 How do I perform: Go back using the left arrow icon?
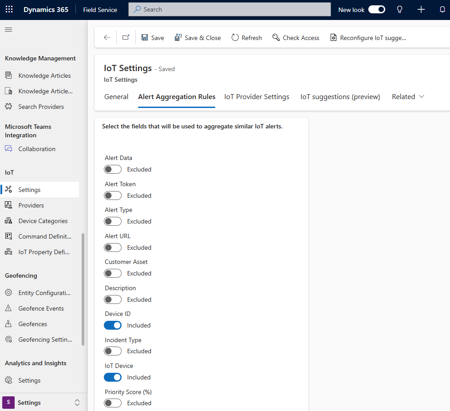pyautogui.click(x=107, y=37)
